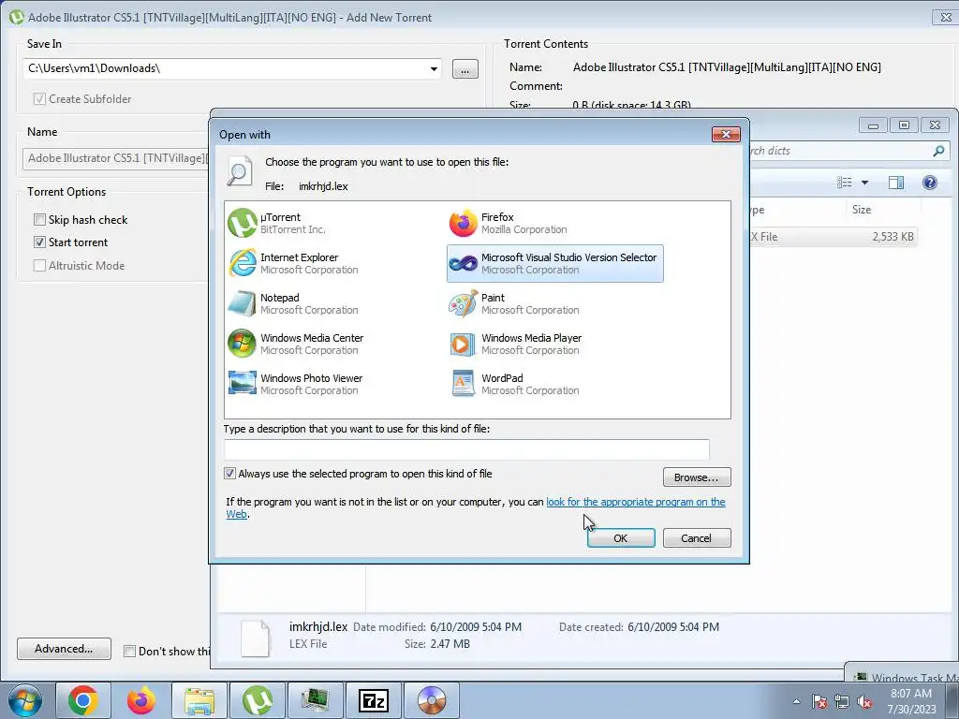The height and width of the screenshot is (719, 959).
Task: Choose Windows Media Player program
Action: 516,345
